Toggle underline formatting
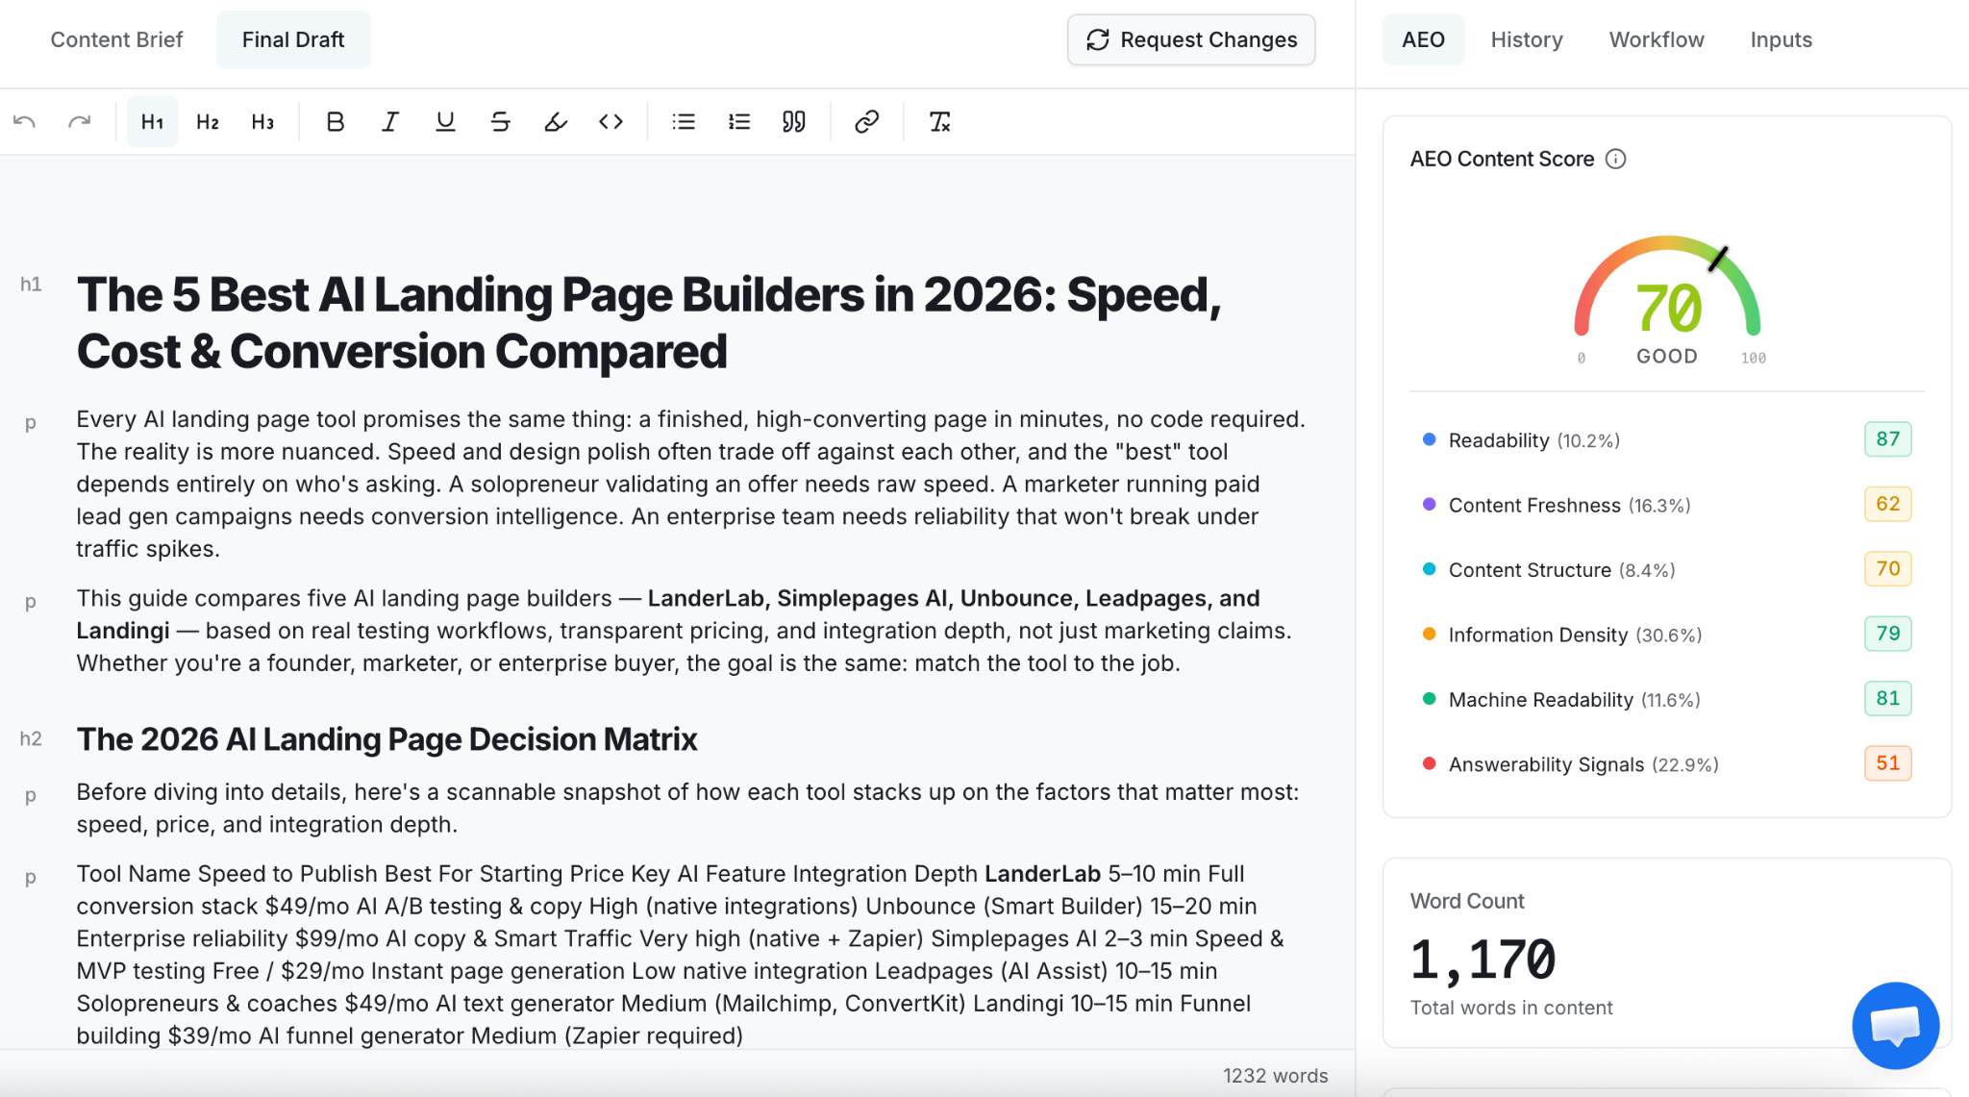 (445, 122)
